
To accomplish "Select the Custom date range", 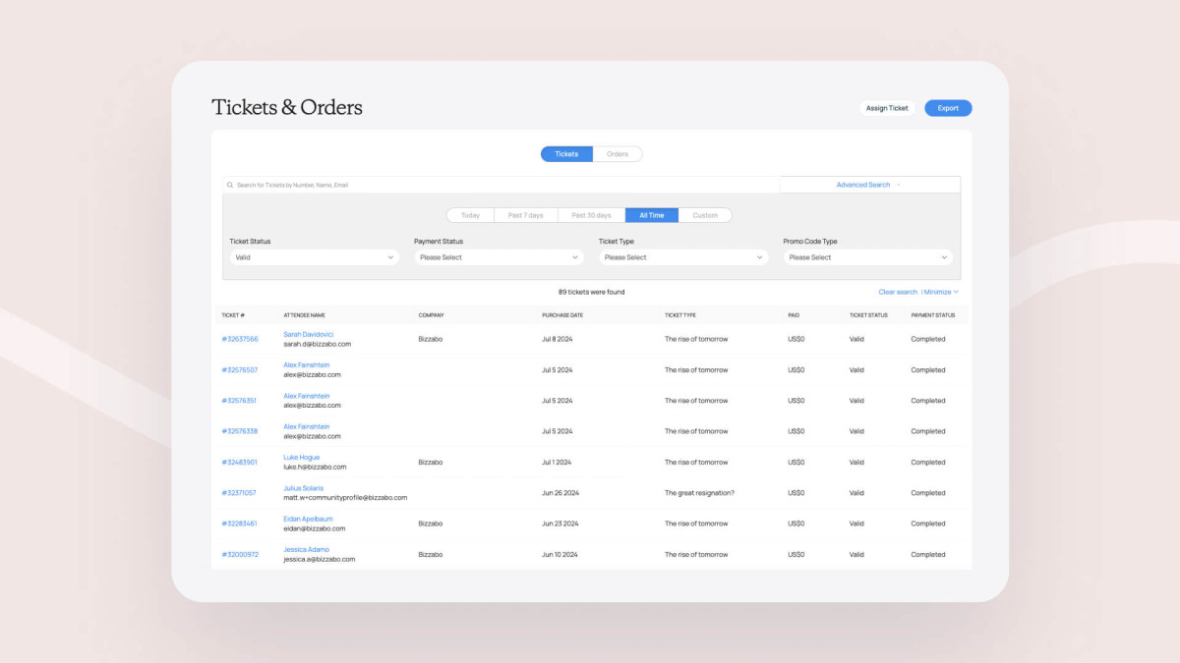I will (705, 215).
